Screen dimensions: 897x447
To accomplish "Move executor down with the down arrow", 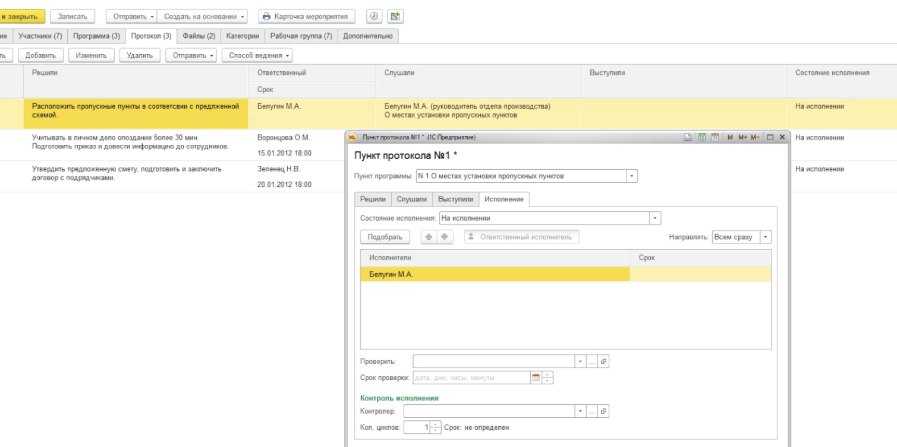I will pos(445,237).
